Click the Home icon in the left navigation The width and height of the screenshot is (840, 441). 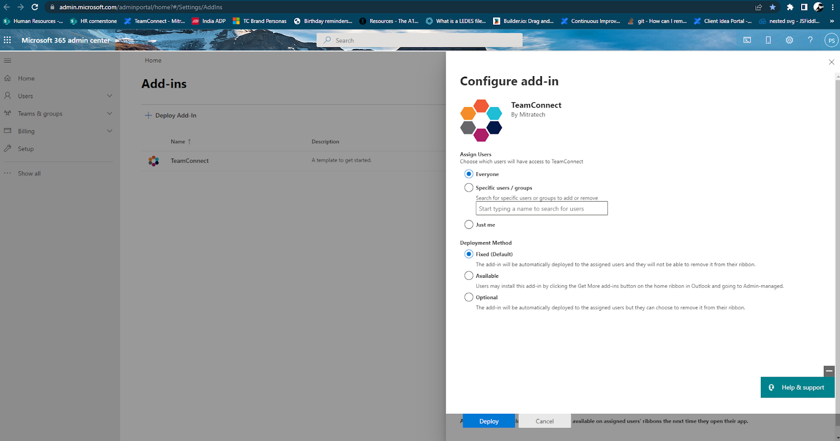(7, 78)
